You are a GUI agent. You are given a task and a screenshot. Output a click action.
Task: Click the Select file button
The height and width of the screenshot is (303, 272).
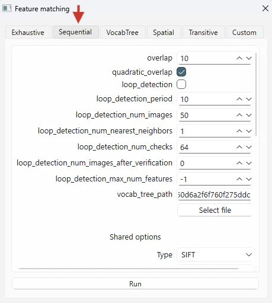[x=215, y=210]
